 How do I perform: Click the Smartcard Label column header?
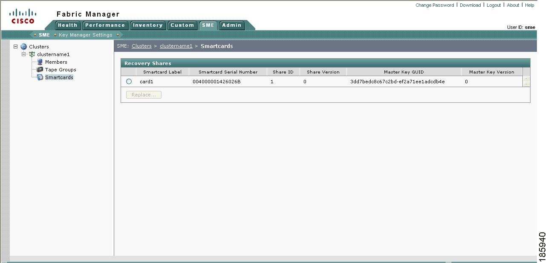tap(162, 72)
